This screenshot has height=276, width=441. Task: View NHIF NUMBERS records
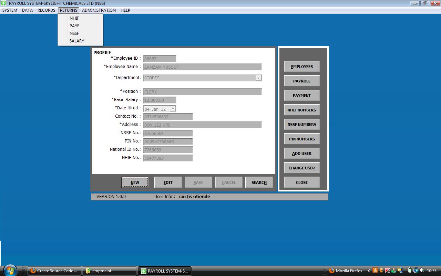301,110
